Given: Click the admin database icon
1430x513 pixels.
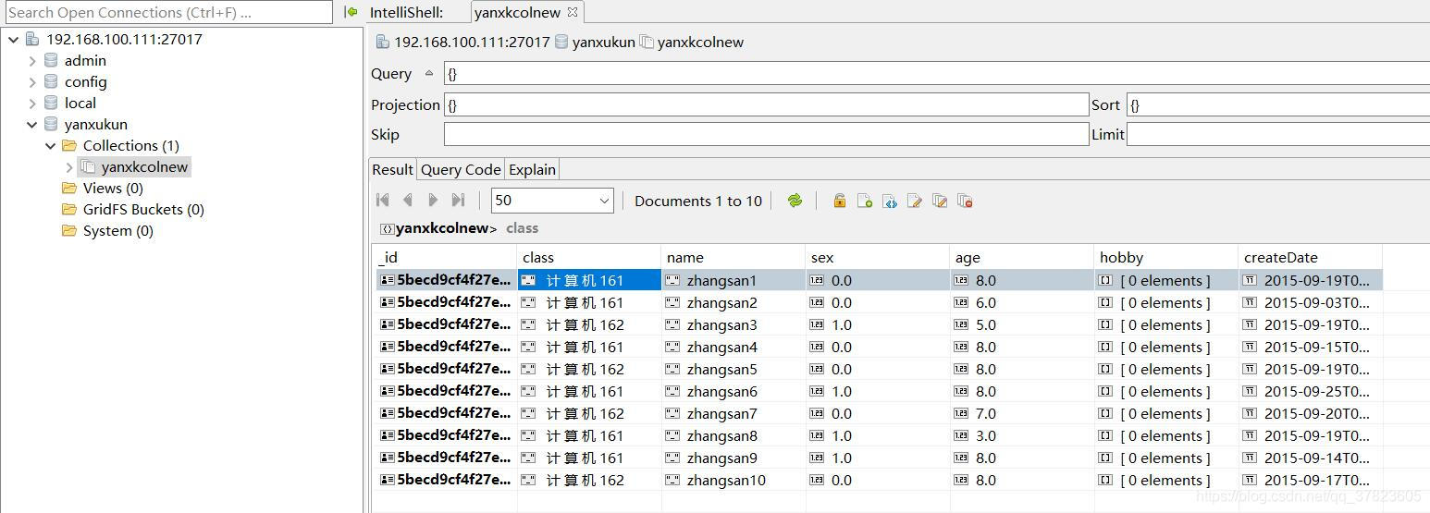Looking at the screenshot, I should tap(51, 60).
